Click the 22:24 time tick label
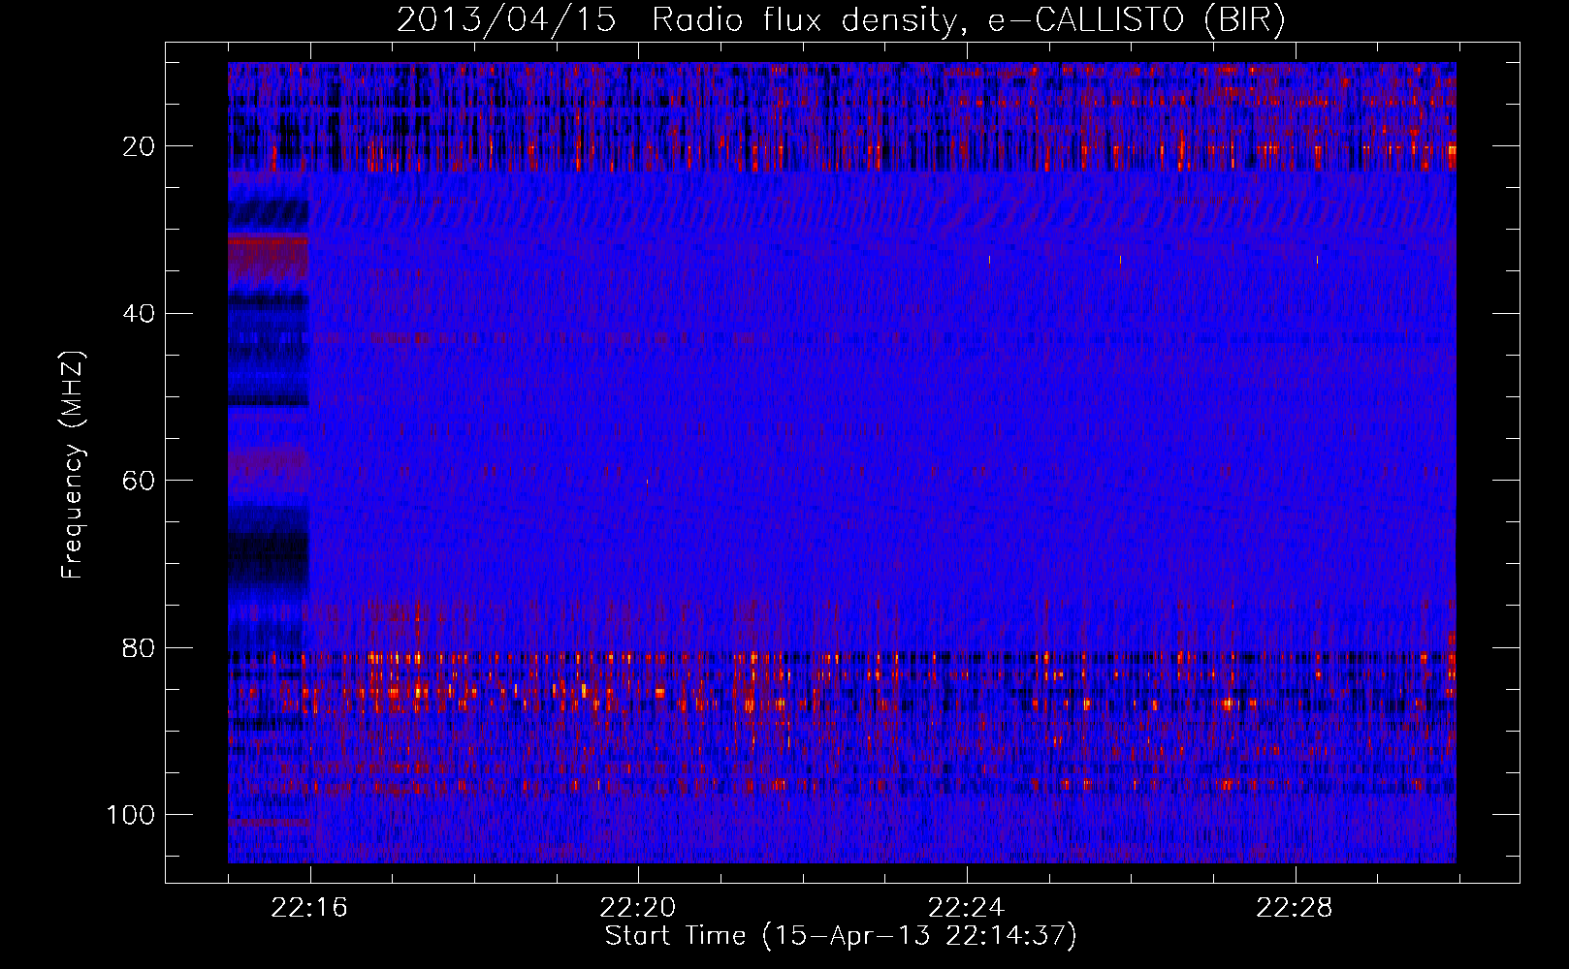 pos(967,908)
